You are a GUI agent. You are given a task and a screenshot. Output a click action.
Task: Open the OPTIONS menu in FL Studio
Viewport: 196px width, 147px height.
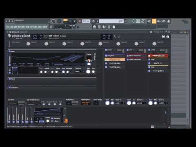[34, 27]
